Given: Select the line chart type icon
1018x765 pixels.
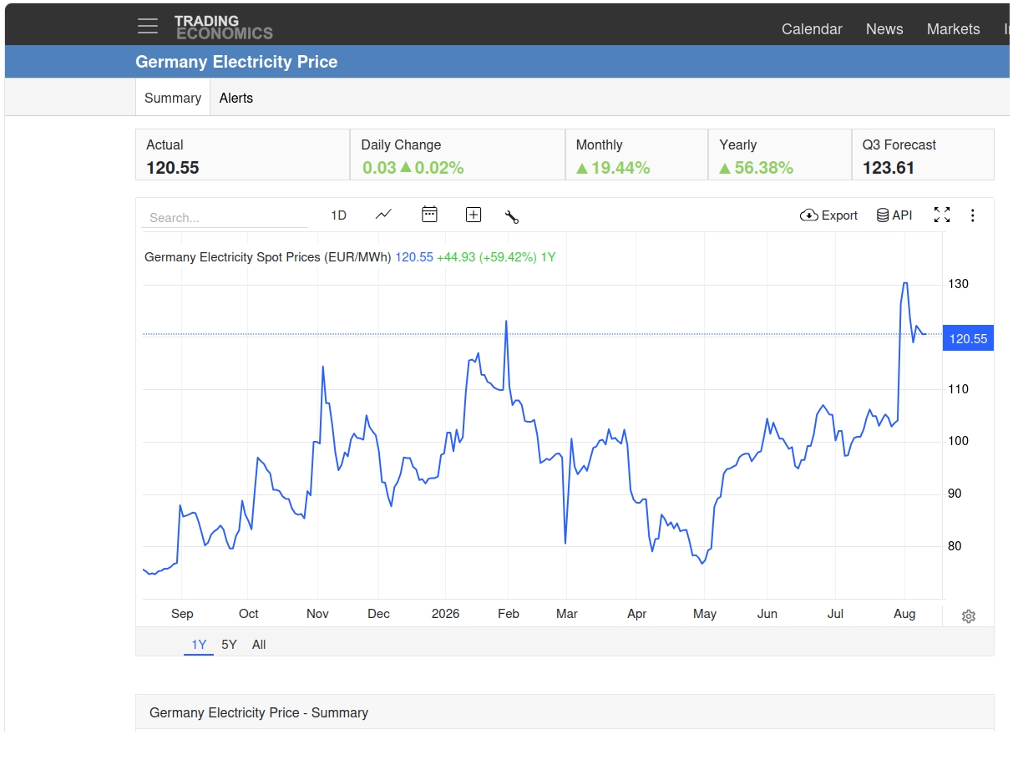Looking at the screenshot, I should (x=383, y=215).
